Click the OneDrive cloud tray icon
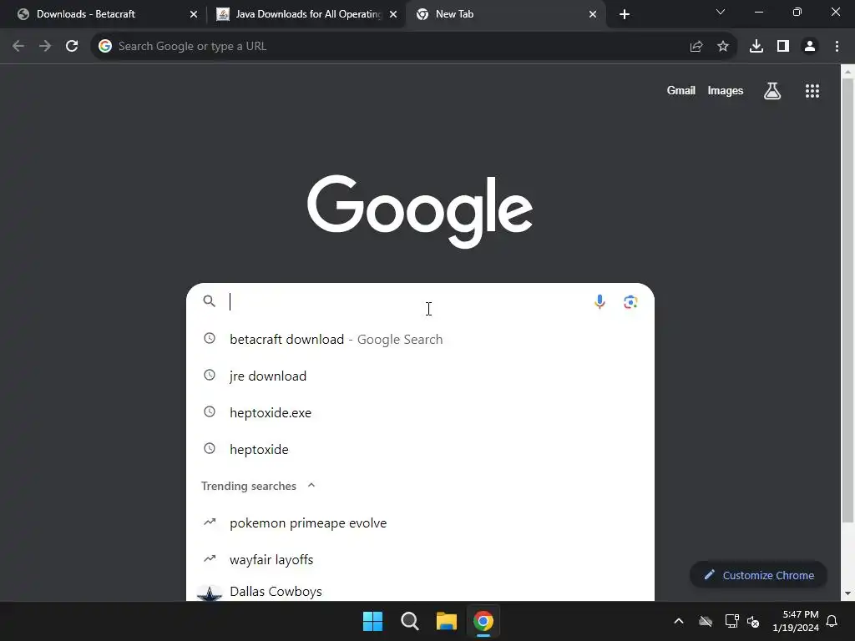 coord(706,621)
